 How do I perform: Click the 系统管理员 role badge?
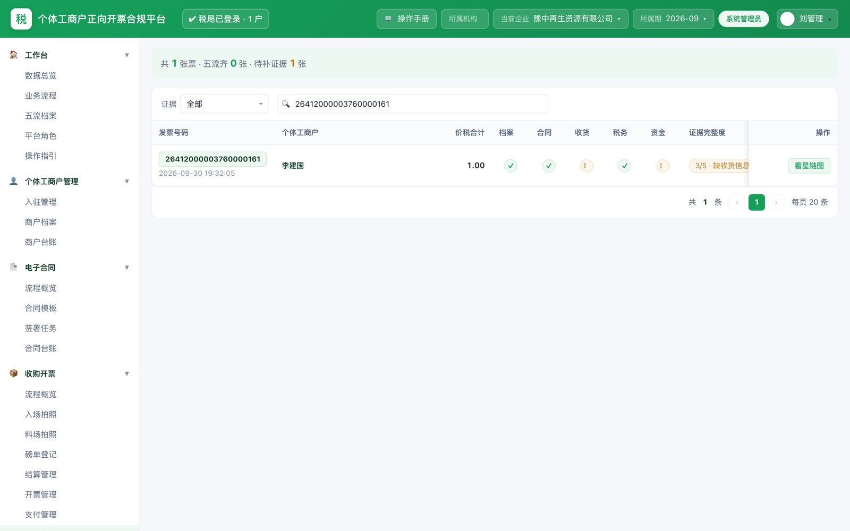point(744,19)
